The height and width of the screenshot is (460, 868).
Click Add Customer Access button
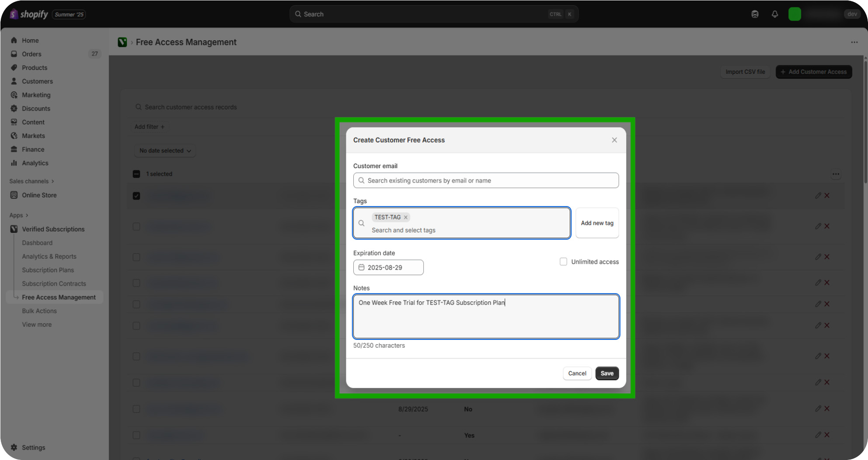(814, 72)
